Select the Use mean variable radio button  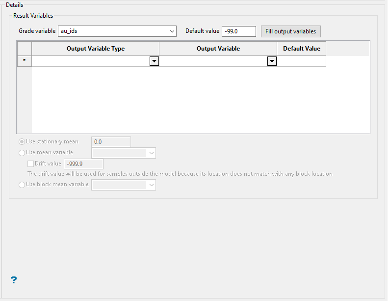click(x=22, y=153)
